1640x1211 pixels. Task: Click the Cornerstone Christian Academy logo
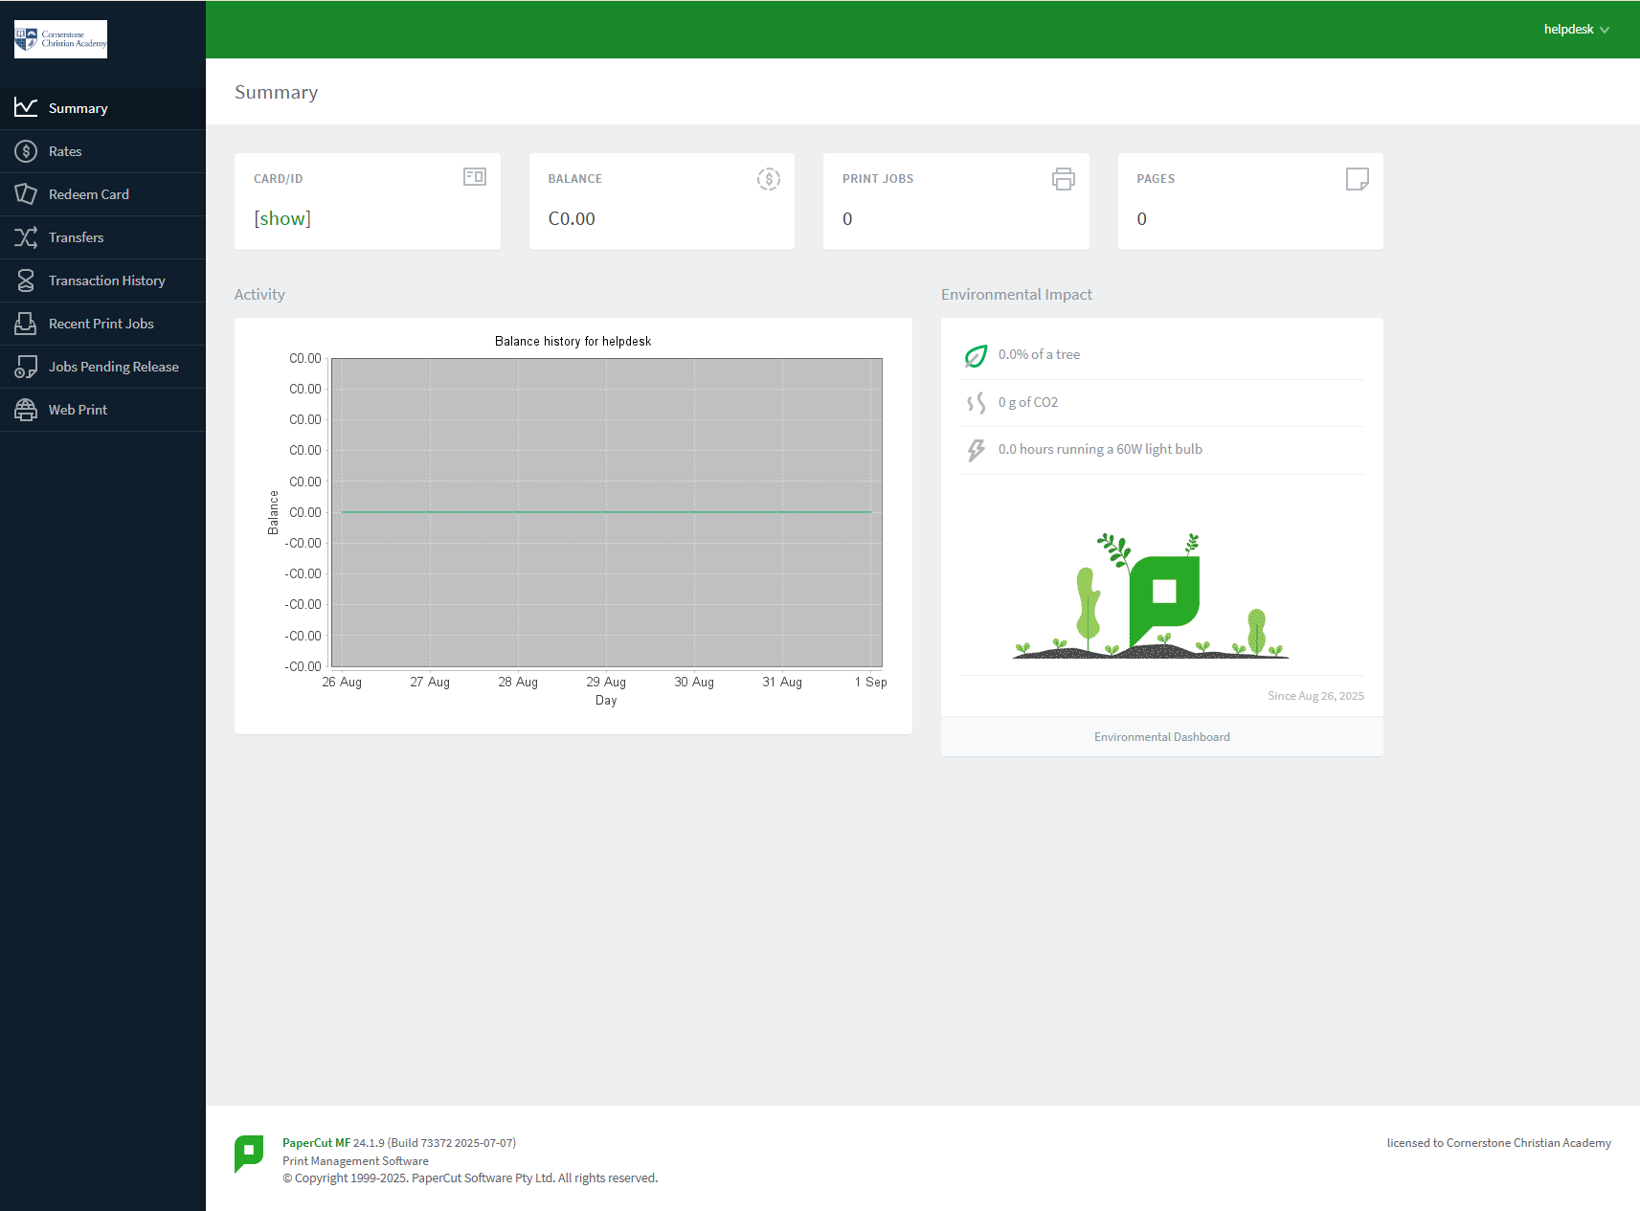(60, 39)
